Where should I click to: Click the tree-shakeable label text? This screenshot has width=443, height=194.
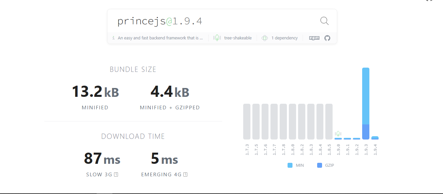(x=238, y=38)
